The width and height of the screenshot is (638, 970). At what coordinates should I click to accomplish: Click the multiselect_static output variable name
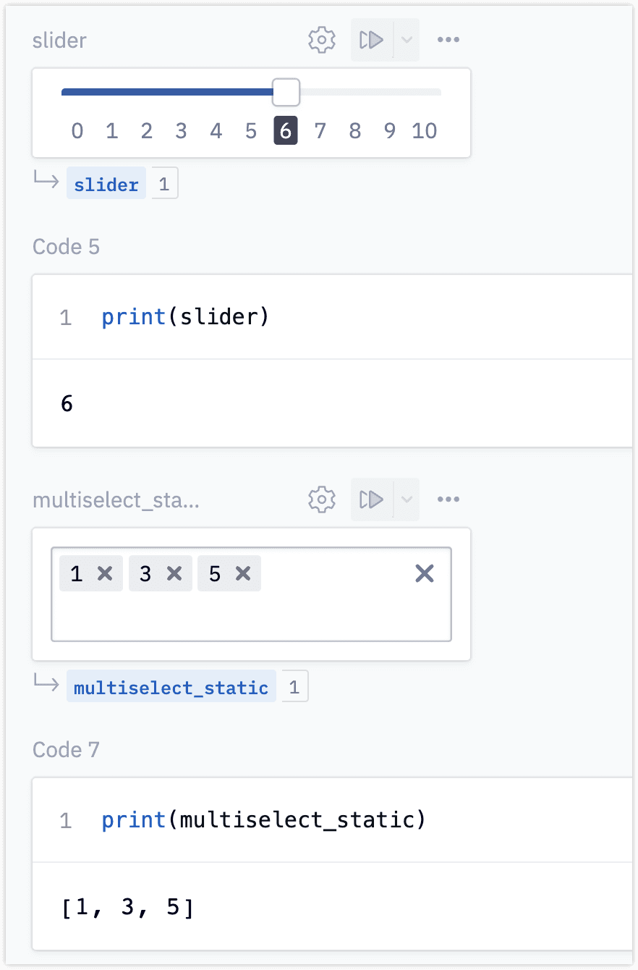click(171, 688)
